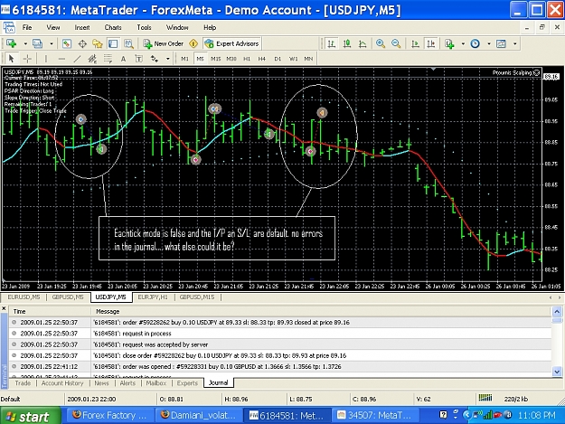Image resolution: width=565 pixels, height=424 pixels.
Task: Switch to the EURUSD,M5 chart tab
Action: point(24,297)
